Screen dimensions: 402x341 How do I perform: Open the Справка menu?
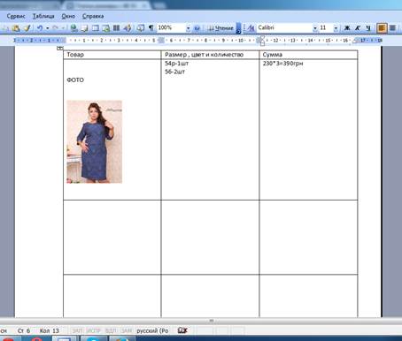point(93,16)
